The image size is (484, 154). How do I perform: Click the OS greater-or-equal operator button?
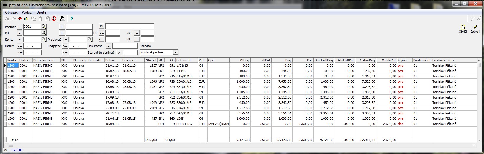pyautogui.click(x=101, y=33)
